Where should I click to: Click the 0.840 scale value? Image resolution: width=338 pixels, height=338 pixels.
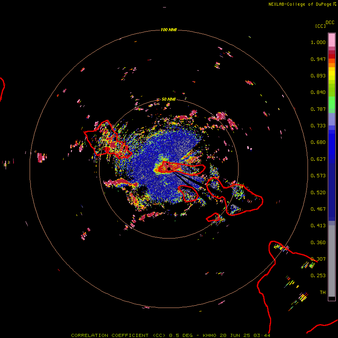(318, 92)
